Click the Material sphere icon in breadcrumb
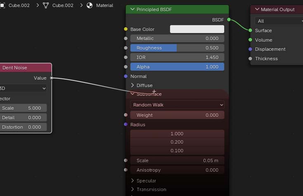Screen dimensions: 303x196 [x=90, y=5]
